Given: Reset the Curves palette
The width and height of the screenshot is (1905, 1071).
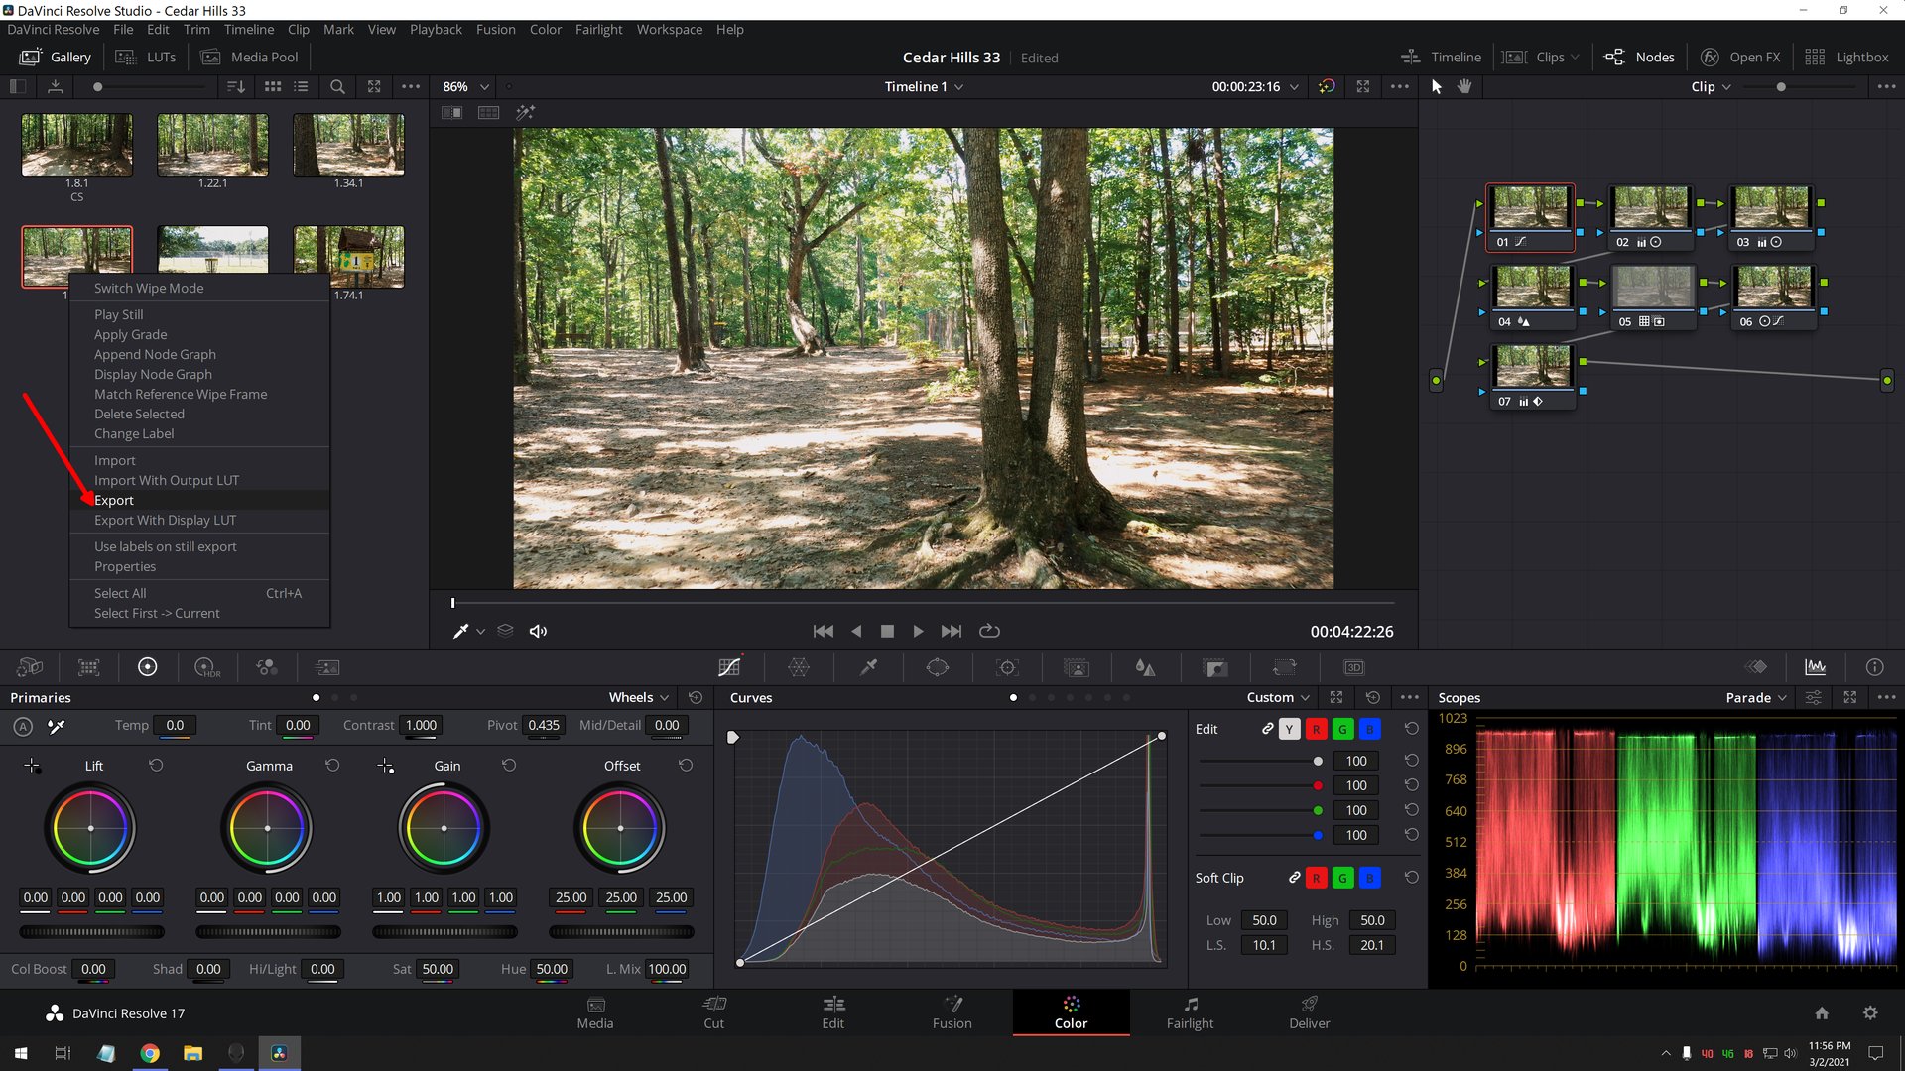Looking at the screenshot, I should (1373, 698).
